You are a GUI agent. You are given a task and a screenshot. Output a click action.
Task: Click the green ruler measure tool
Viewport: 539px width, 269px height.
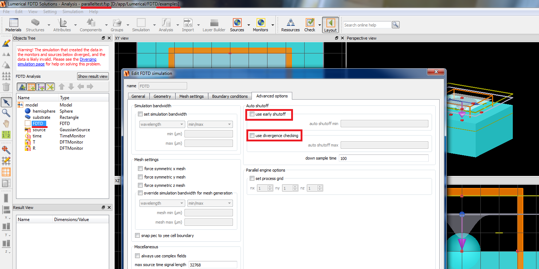pyautogui.click(x=6, y=134)
